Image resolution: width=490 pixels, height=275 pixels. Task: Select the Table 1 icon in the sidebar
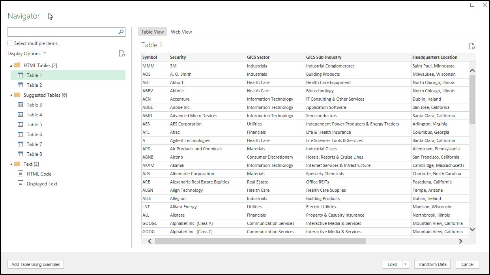coord(20,75)
